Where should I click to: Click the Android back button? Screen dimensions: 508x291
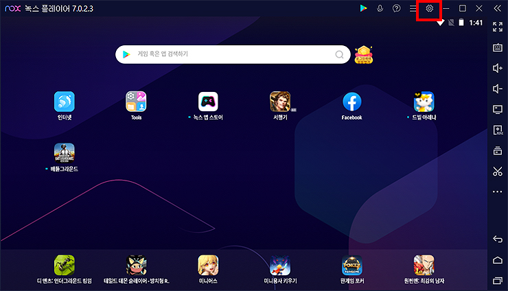coord(498,239)
